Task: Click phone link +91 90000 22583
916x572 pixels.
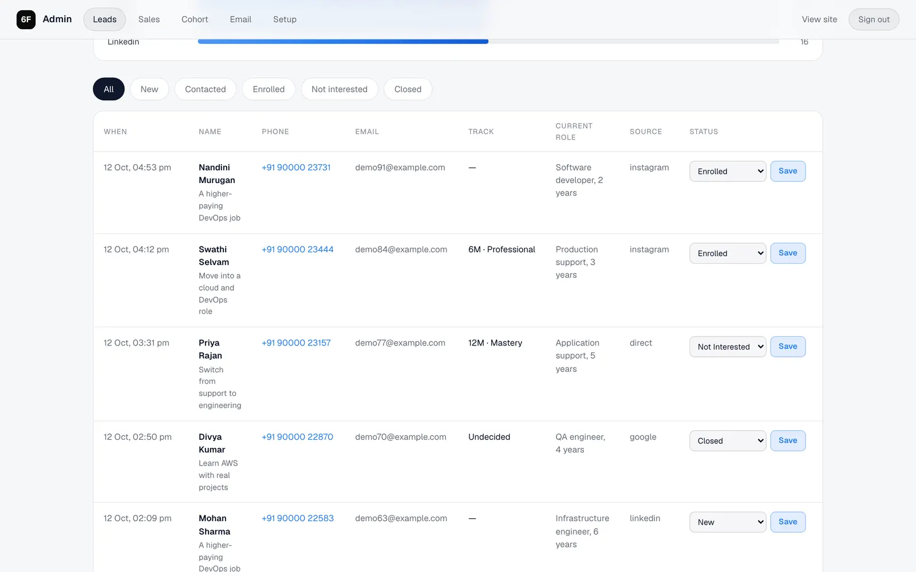Action: (298, 518)
